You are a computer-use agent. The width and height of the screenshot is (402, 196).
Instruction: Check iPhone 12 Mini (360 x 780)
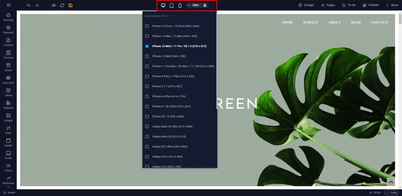(147, 56)
